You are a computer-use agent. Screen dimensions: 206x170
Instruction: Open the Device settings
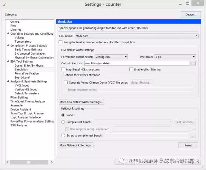(x=191, y=15)
